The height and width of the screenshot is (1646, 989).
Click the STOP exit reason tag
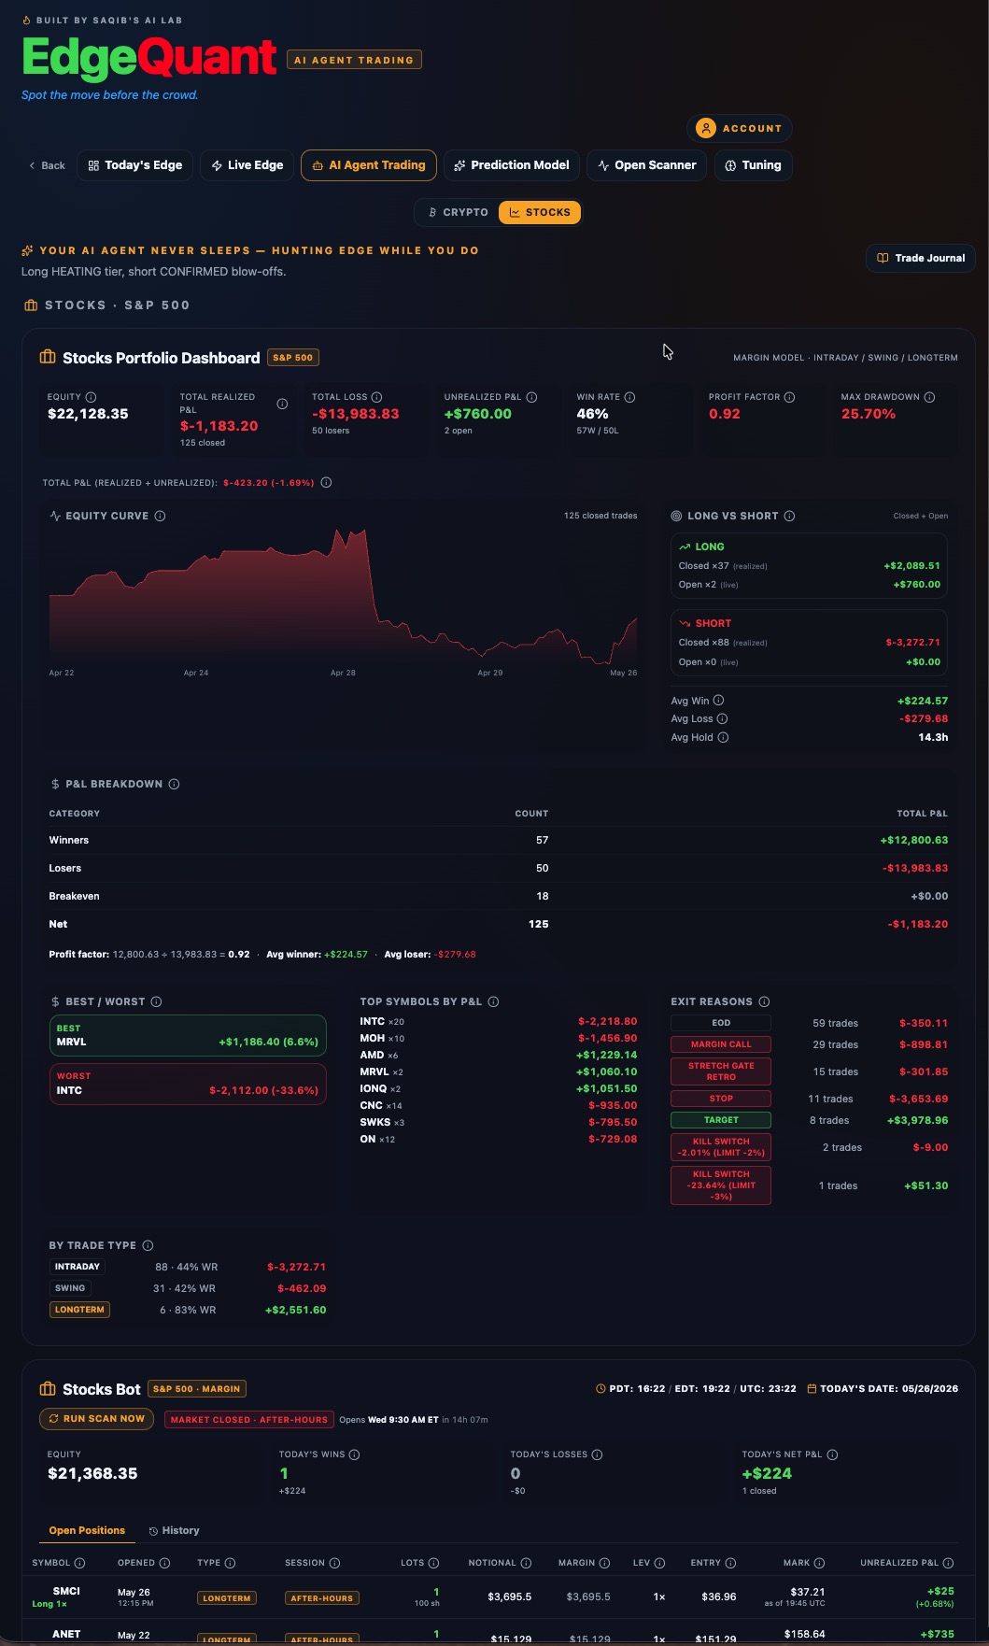721,1099
